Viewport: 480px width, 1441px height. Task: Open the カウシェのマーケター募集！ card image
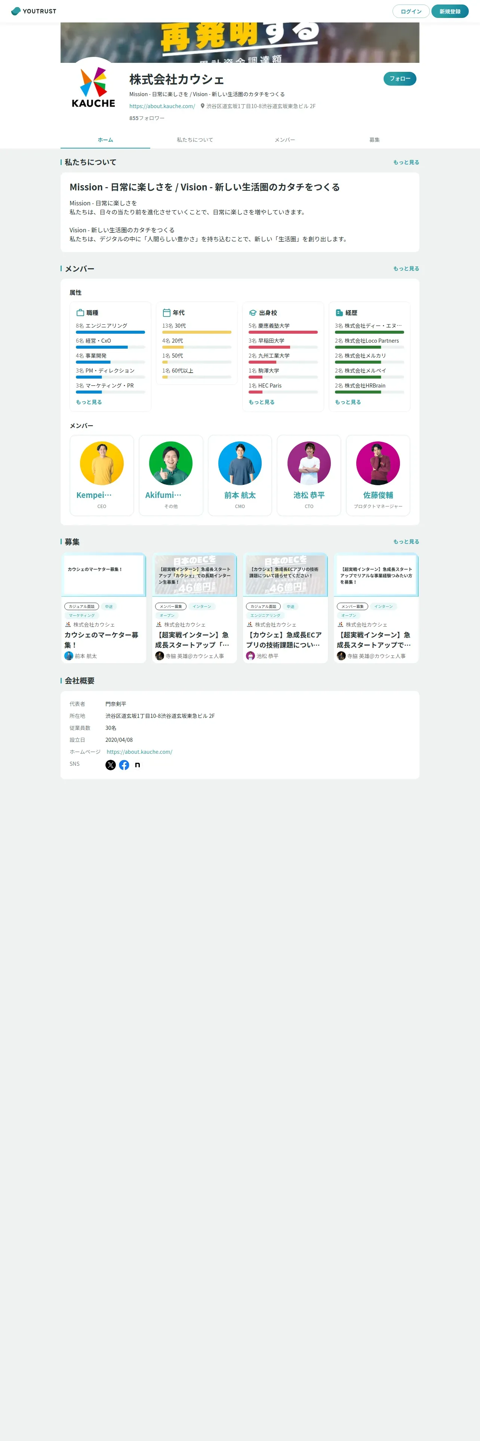point(104,575)
